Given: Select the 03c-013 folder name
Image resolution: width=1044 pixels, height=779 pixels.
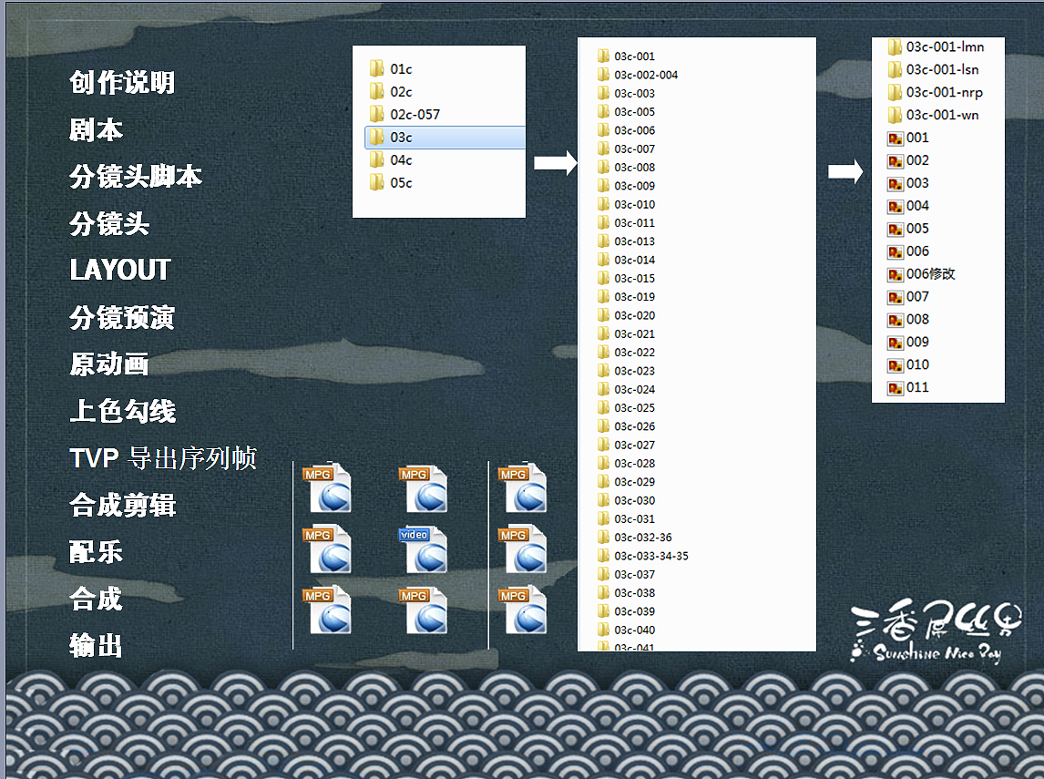Looking at the screenshot, I should click(635, 241).
